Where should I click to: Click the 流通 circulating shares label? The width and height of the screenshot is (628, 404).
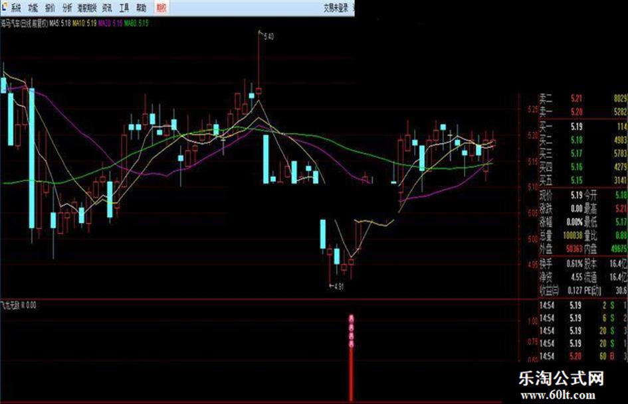coord(590,277)
